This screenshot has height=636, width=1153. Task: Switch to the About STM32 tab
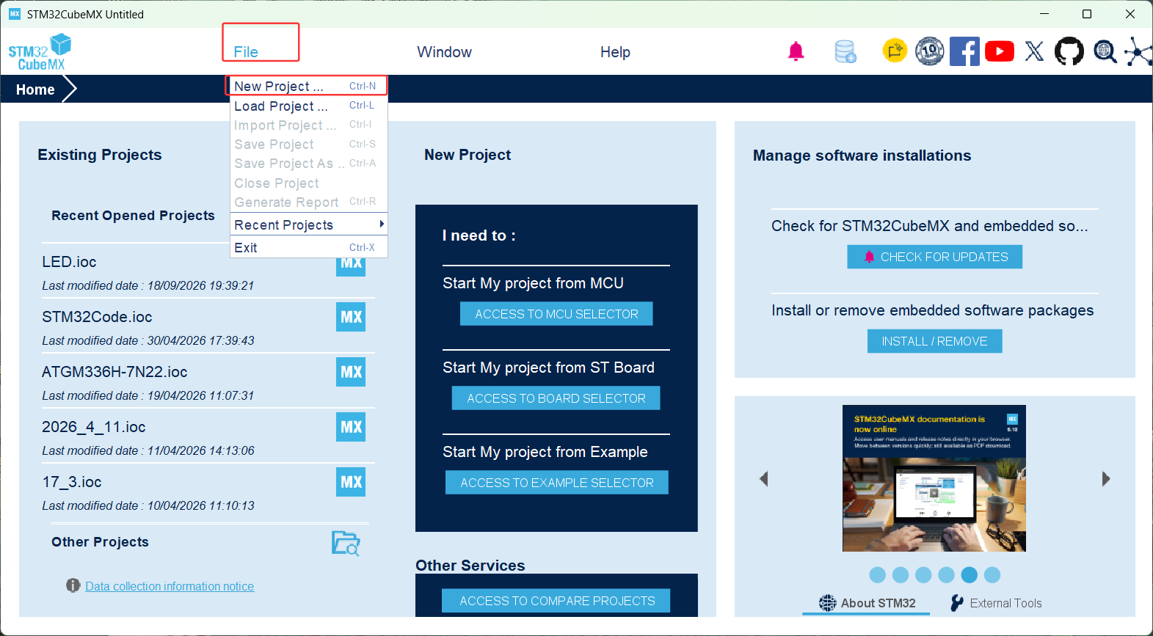867,603
